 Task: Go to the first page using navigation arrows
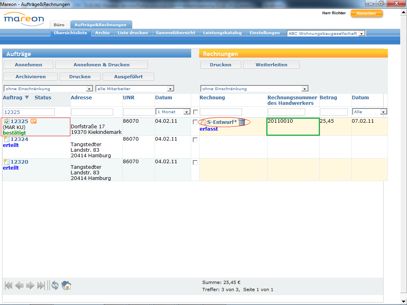(9, 286)
